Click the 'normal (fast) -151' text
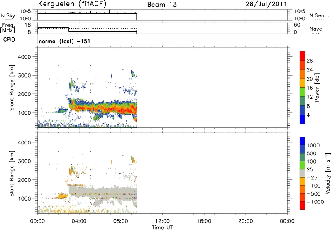332x230 pixels. pyautogui.click(x=65, y=41)
